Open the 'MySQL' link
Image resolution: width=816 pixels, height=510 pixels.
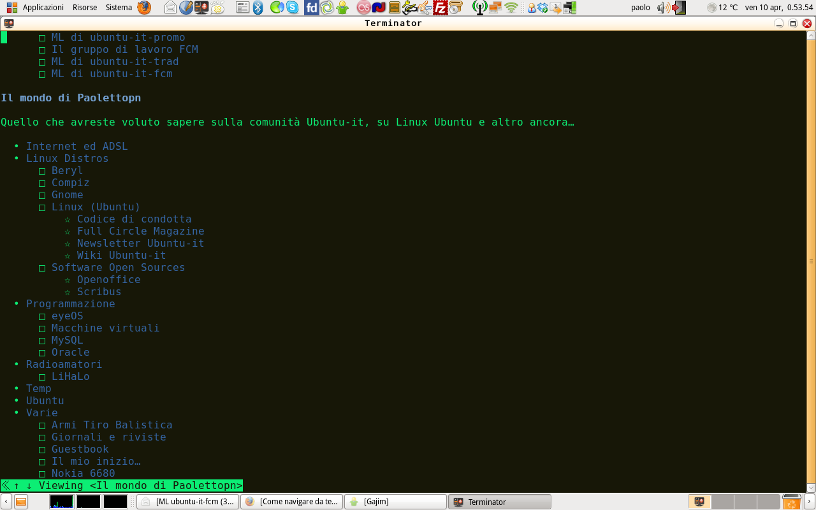point(68,340)
